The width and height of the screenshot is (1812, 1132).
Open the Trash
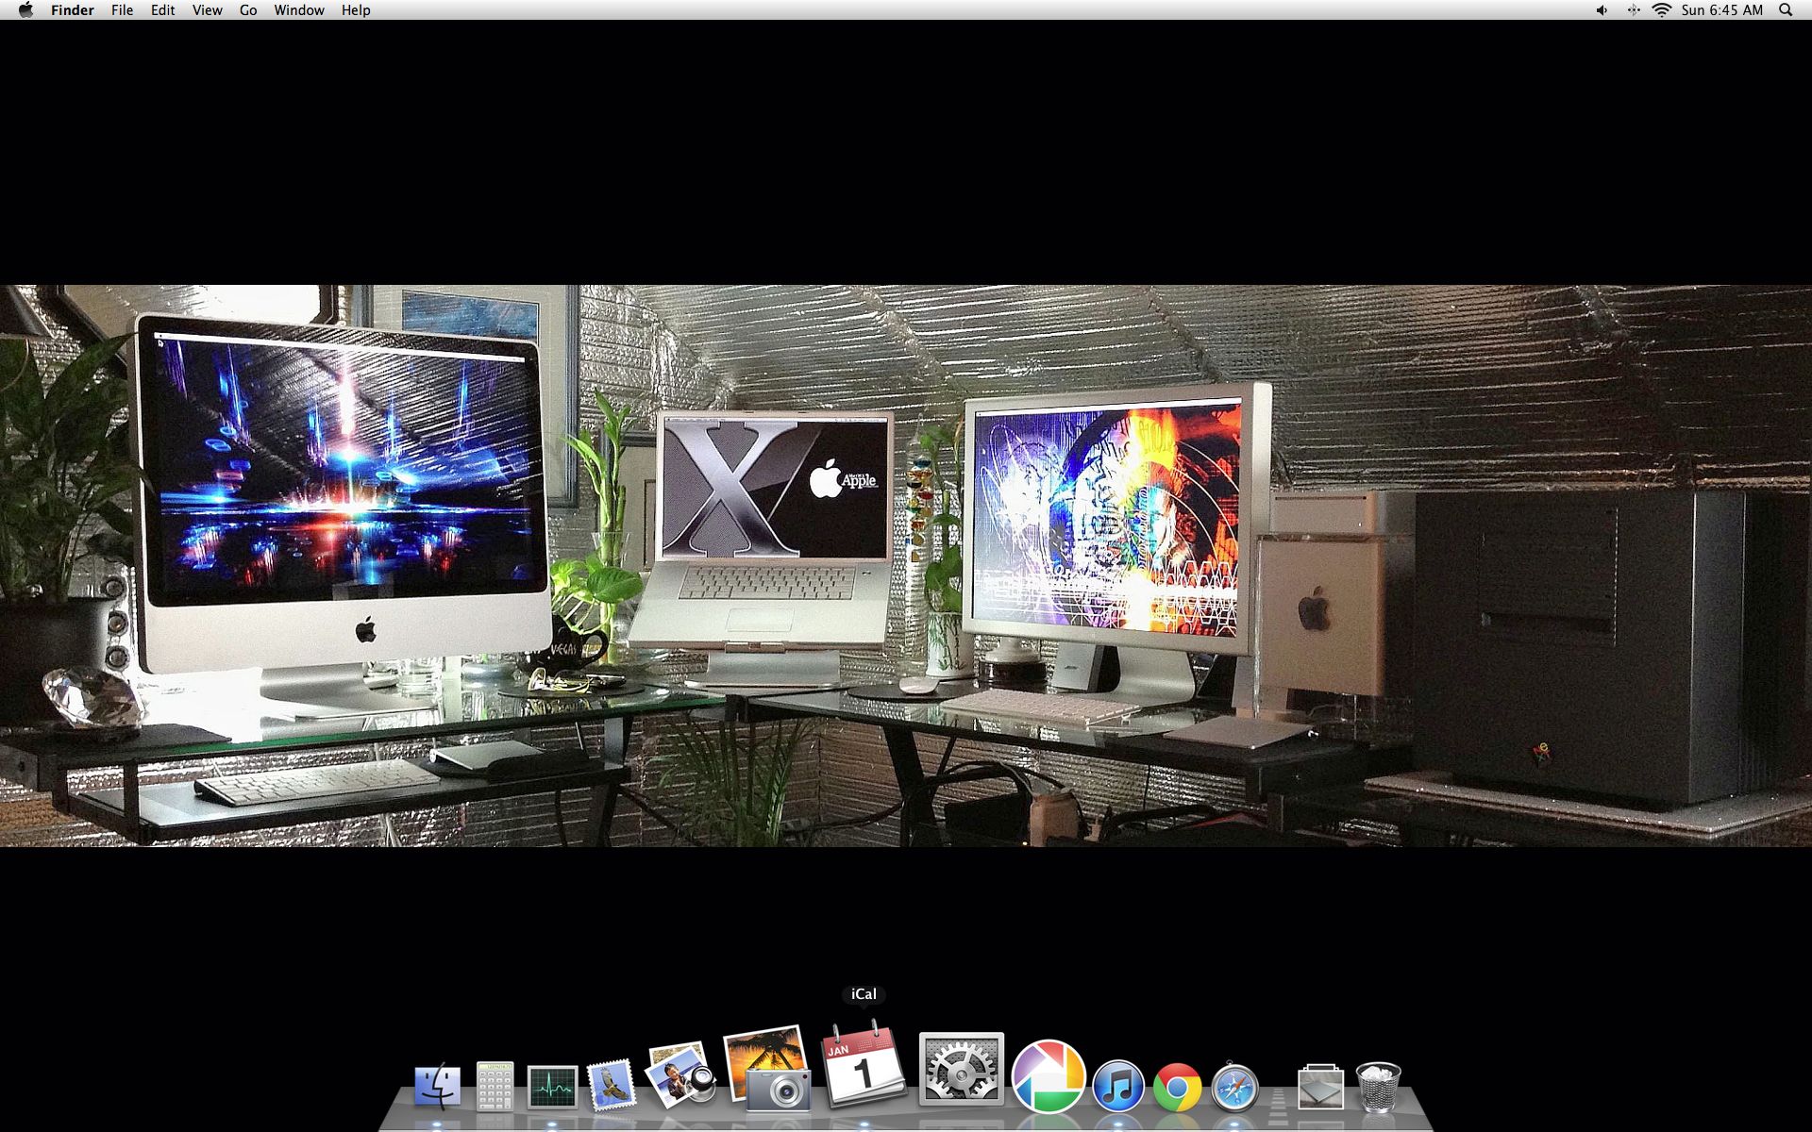point(1378,1087)
